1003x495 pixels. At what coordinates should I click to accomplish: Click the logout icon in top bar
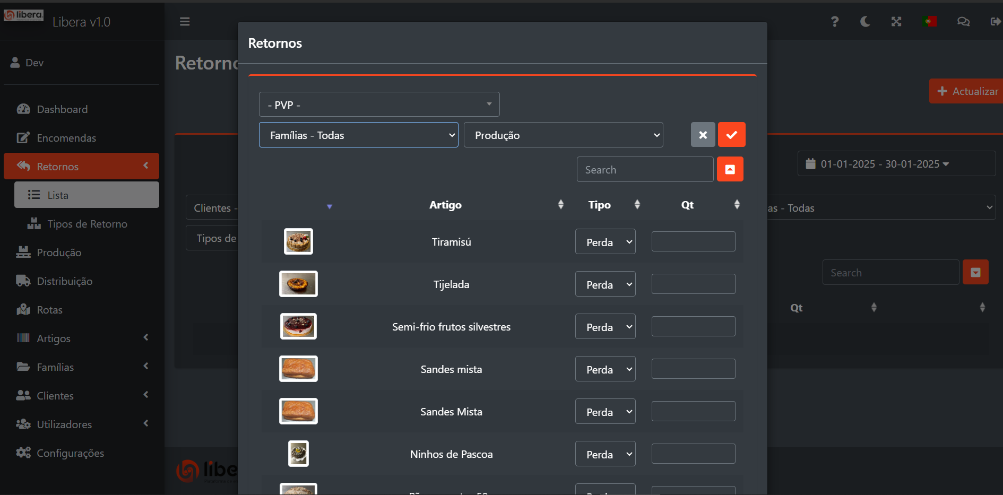995,22
